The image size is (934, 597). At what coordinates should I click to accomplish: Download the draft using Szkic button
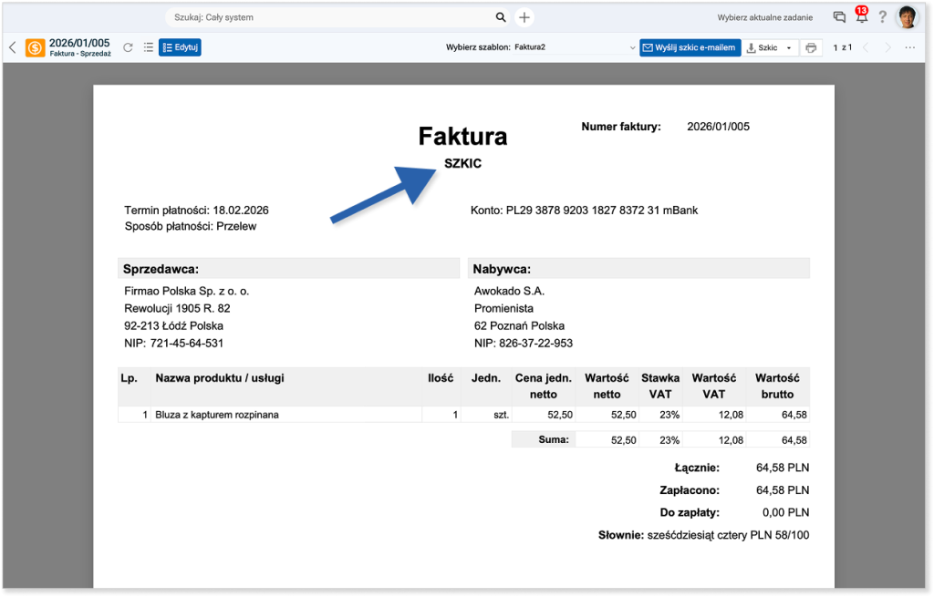click(763, 47)
